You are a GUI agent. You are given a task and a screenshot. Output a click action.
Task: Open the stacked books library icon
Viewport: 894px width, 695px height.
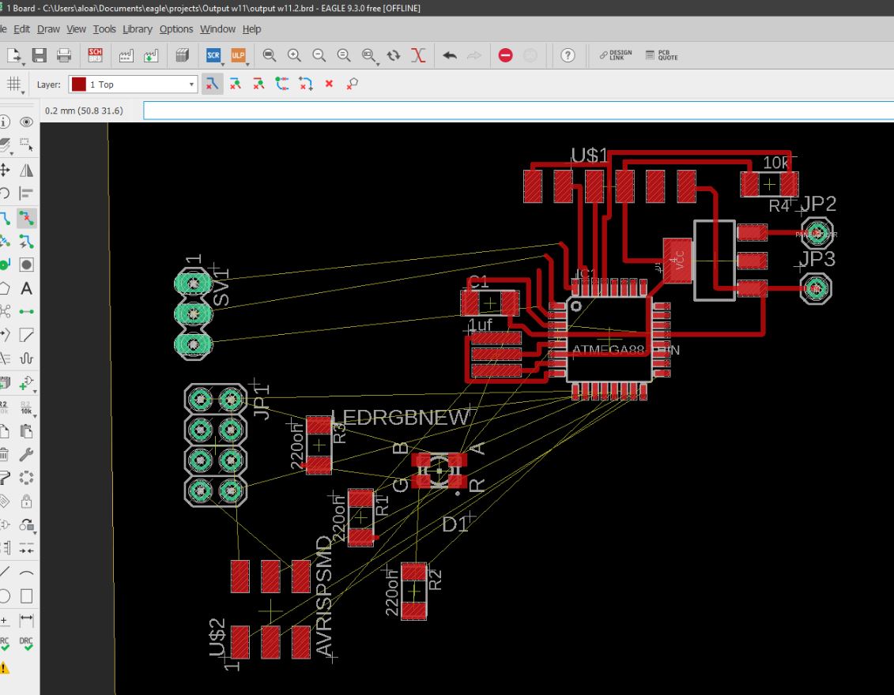pyautogui.click(x=182, y=55)
